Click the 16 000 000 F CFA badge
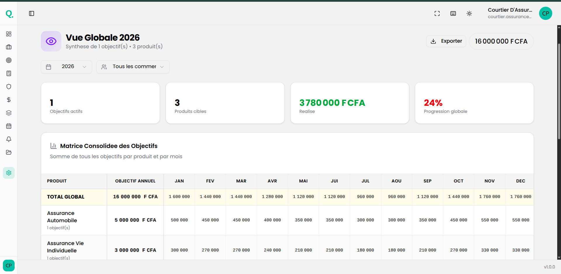This screenshot has height=274, width=561. 501,42
